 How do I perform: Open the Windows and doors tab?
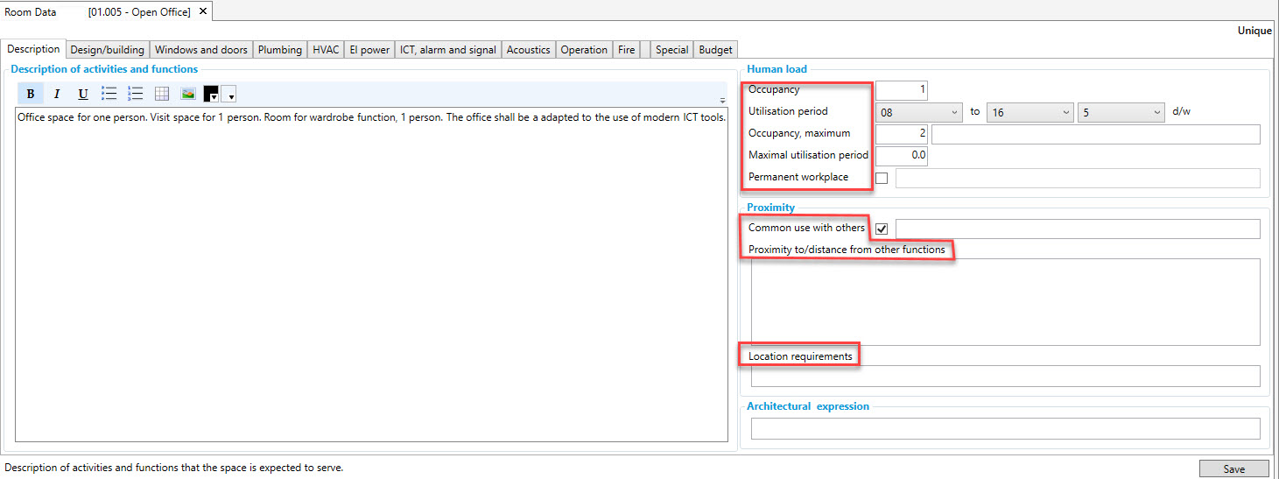(201, 50)
